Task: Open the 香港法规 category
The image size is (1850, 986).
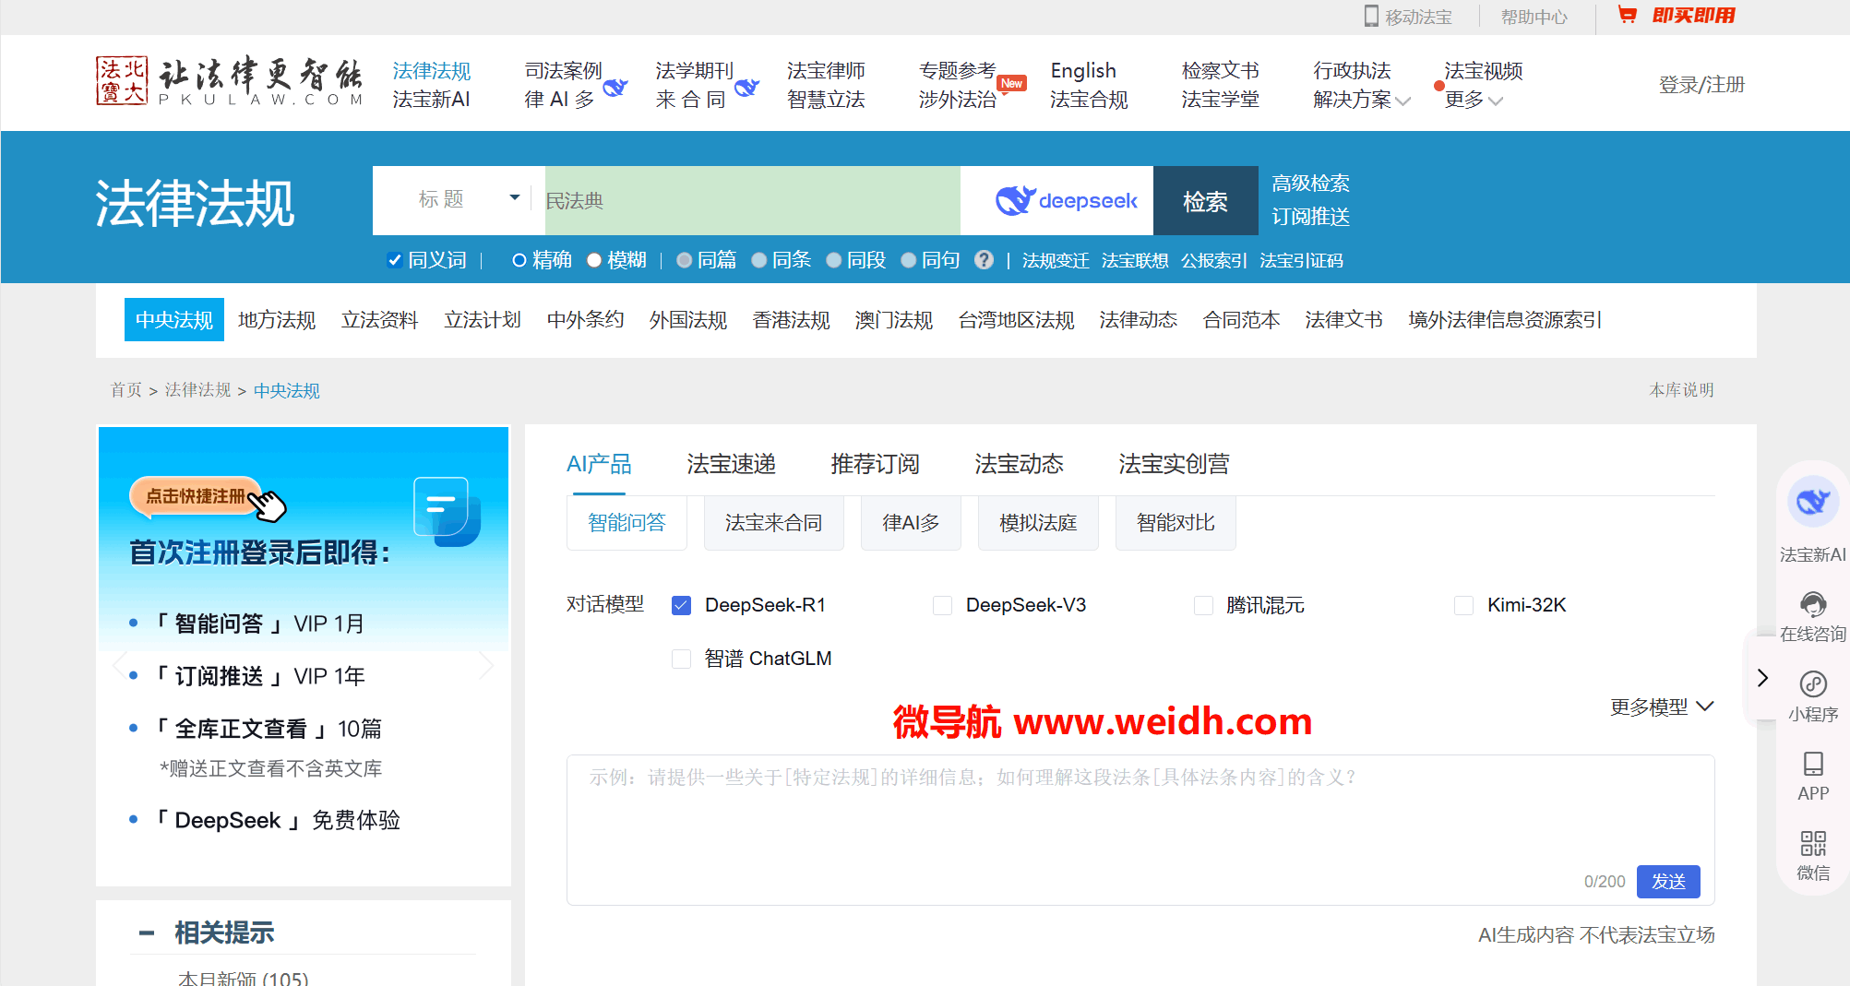Action: 791,320
